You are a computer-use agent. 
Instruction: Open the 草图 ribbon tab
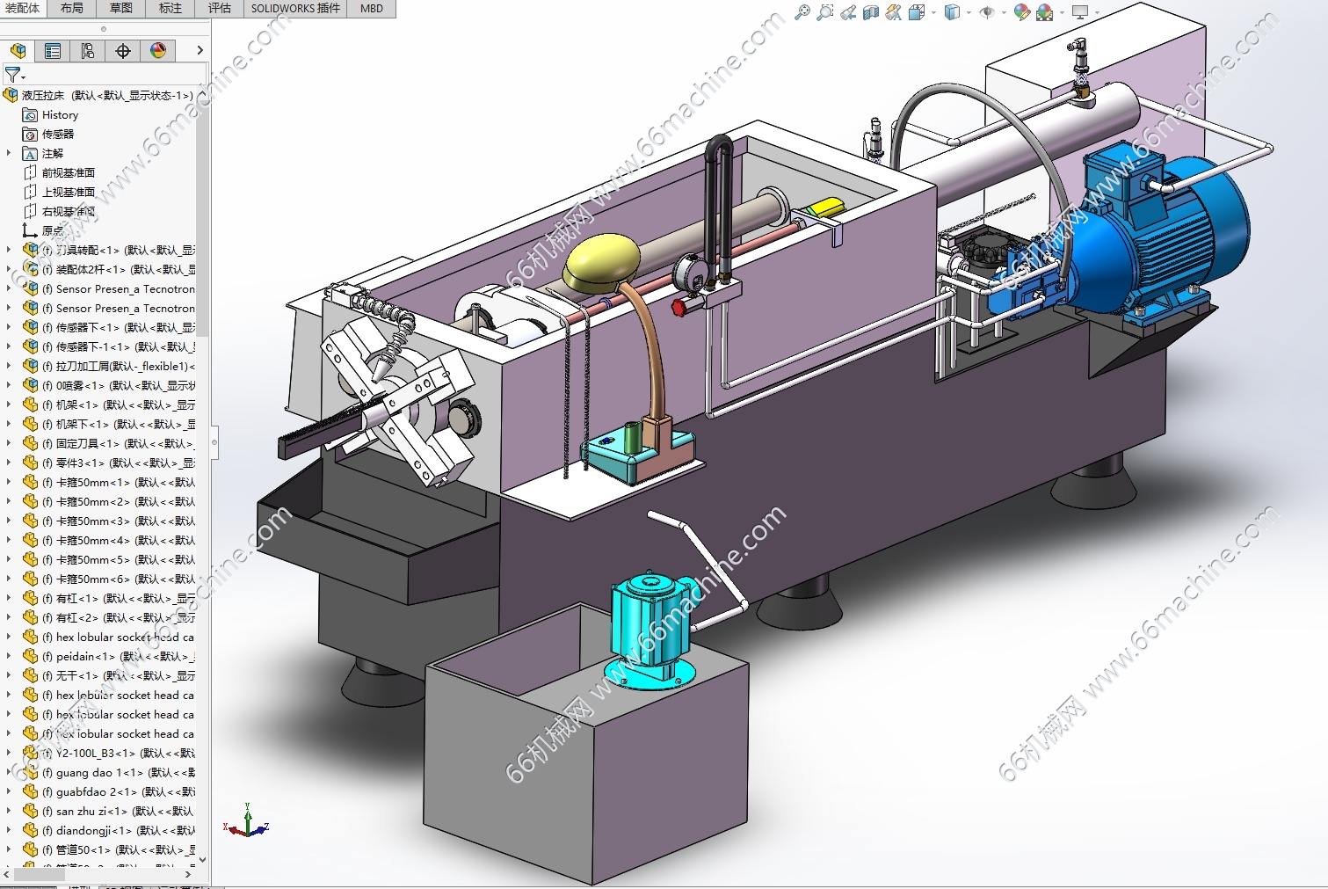coord(121,8)
